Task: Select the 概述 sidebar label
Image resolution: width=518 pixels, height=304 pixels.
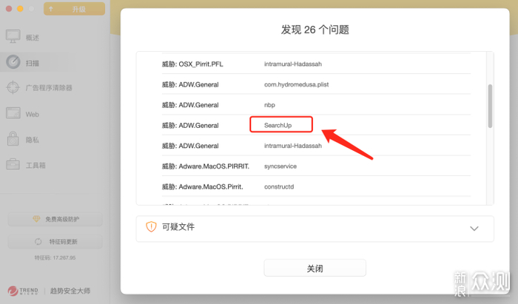Action: tap(33, 38)
